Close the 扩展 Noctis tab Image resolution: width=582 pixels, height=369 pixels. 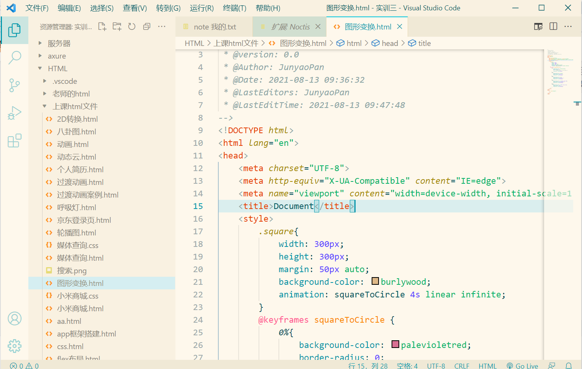(x=318, y=26)
